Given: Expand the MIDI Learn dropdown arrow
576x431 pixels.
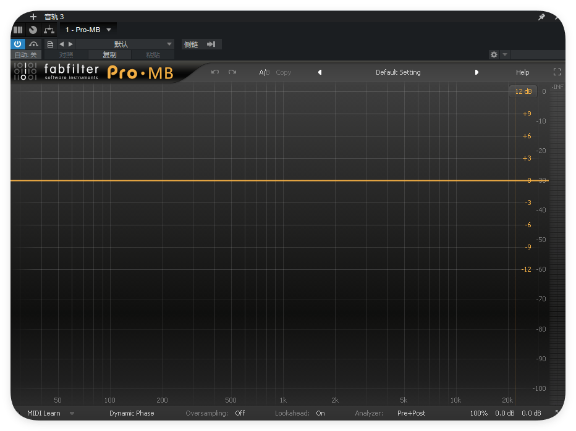Looking at the screenshot, I should pos(72,413).
